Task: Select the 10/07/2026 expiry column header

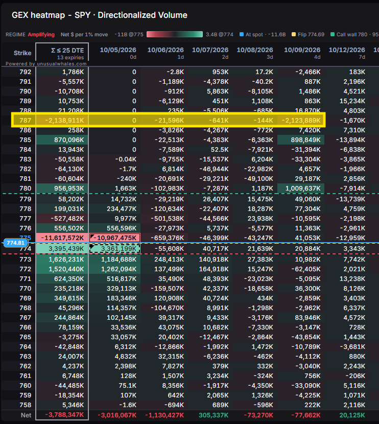Action: point(210,53)
